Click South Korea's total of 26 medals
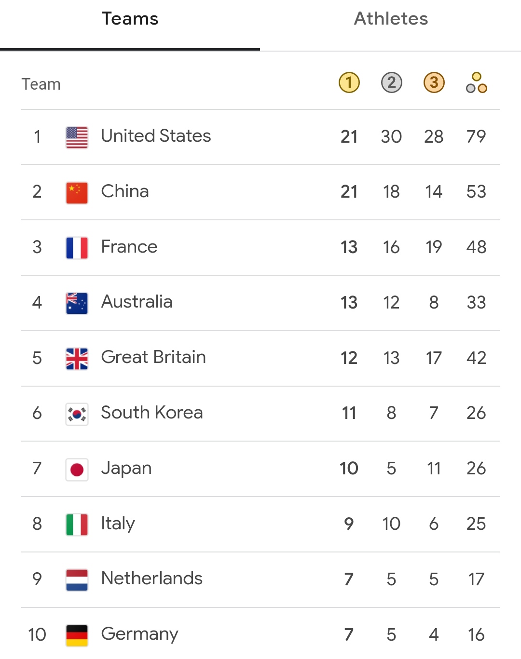The height and width of the screenshot is (659, 521). tap(476, 413)
